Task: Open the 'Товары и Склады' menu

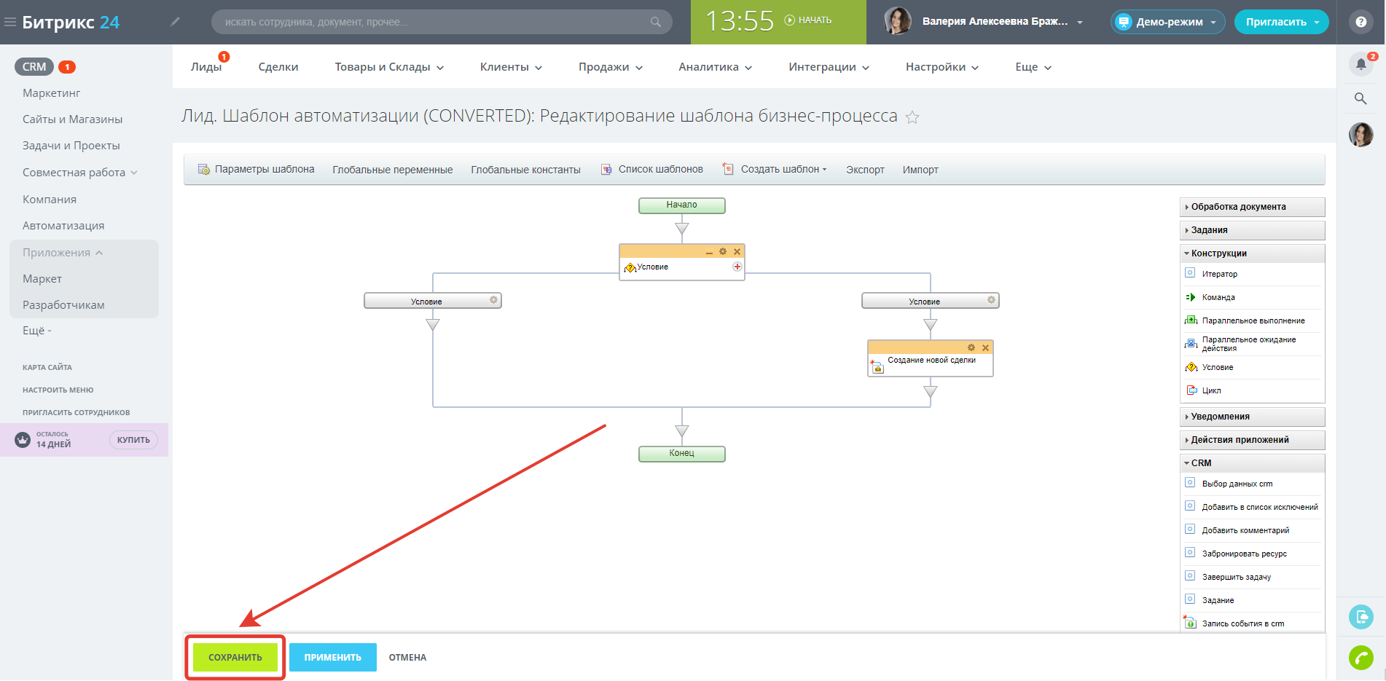Action: 389,67
